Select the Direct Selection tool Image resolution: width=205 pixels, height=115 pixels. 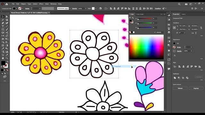coord(7,17)
